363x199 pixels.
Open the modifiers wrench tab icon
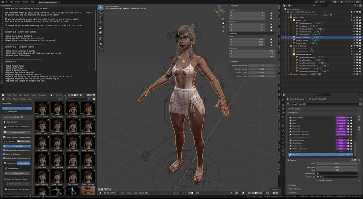(283, 135)
